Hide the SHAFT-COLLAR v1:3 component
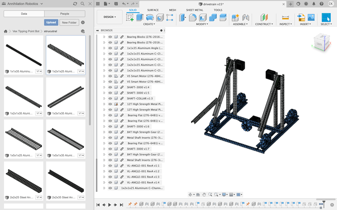The width and height of the screenshot is (337, 210). click(x=110, y=98)
